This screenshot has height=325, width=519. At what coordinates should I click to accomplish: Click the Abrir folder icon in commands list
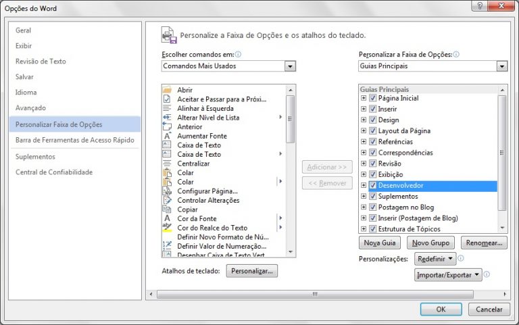[167, 90]
